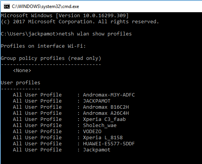Select the Xperia L_8158 profile name

pos(103,138)
